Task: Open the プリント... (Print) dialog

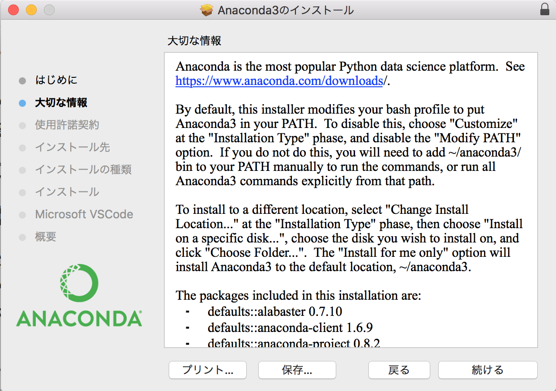Action: (208, 370)
